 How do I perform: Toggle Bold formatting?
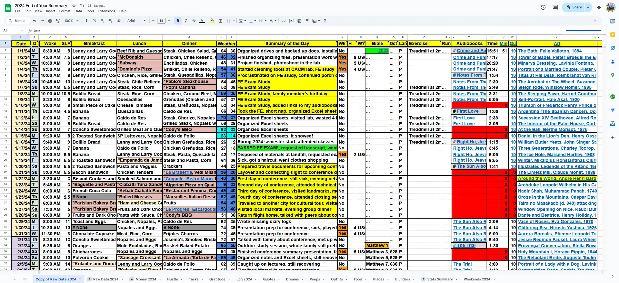tap(178, 21)
